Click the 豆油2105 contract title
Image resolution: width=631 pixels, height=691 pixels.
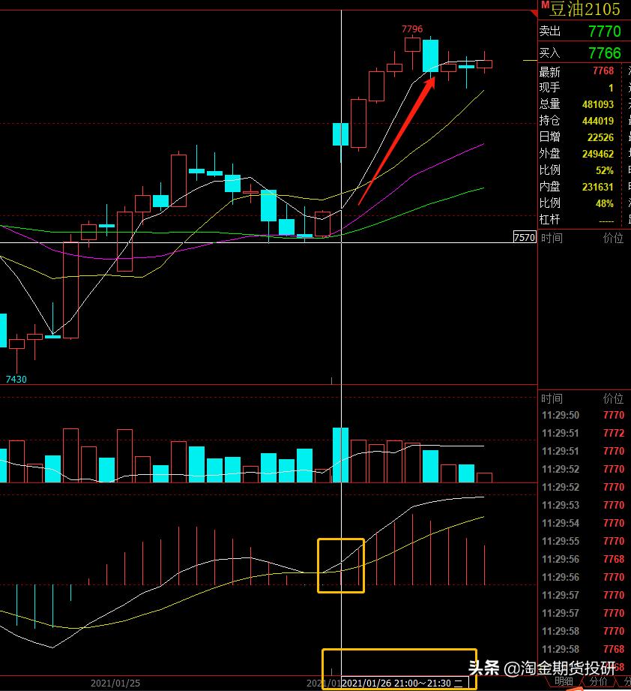tap(585, 9)
